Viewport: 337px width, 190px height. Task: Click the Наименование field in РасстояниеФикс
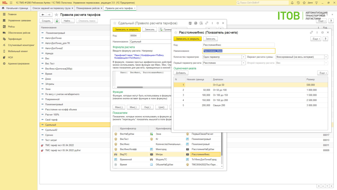pyautogui.click(x=239, y=51)
